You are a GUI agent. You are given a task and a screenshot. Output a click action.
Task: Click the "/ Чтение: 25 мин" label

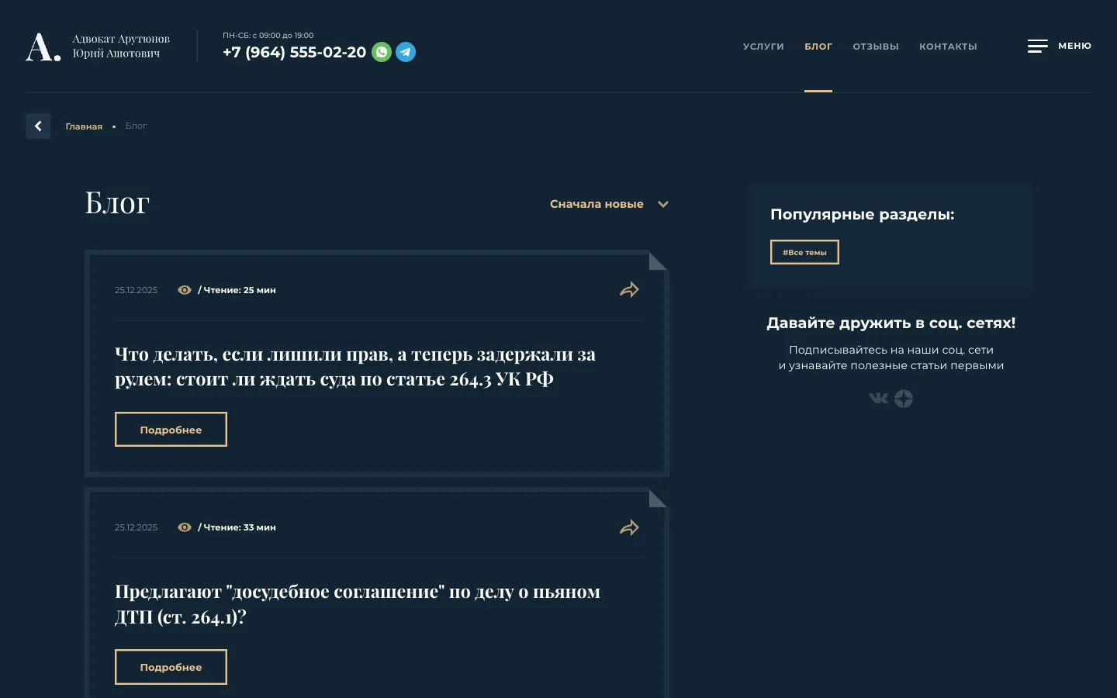(237, 290)
